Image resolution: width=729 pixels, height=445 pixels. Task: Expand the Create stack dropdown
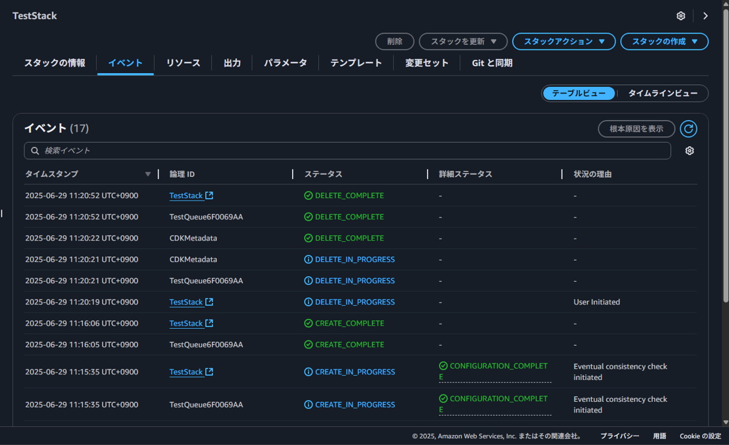point(665,41)
